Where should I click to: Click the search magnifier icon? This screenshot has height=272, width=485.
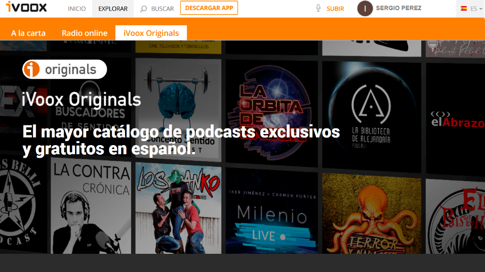(143, 9)
